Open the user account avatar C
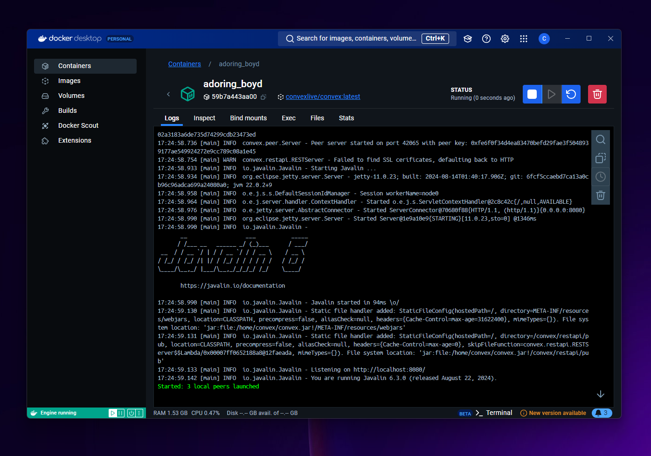This screenshot has height=456, width=651. (x=544, y=39)
